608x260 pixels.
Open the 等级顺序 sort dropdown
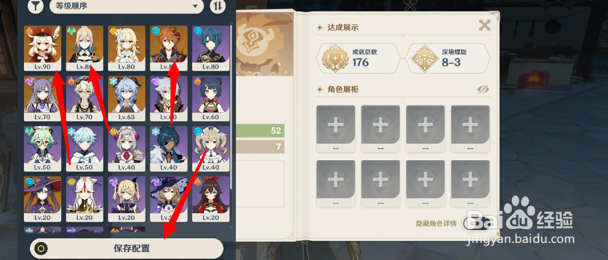pos(126,6)
